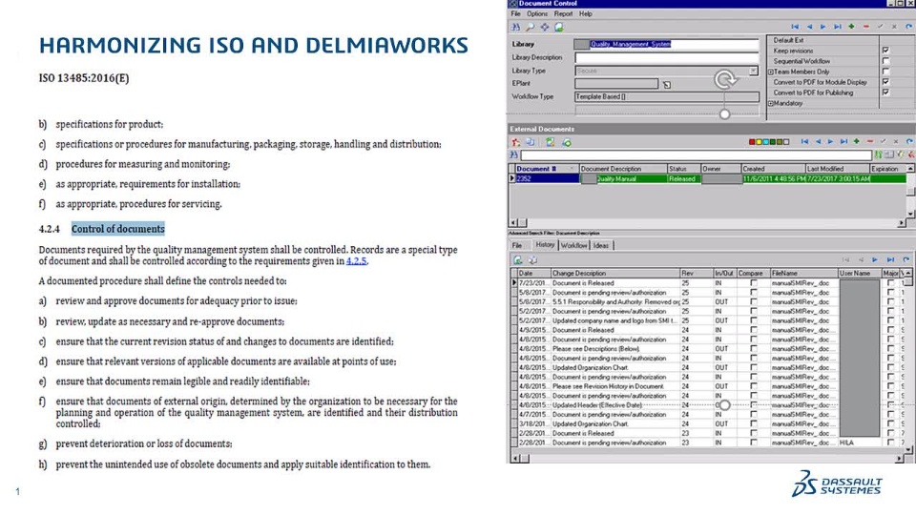The width and height of the screenshot is (916, 515).
Task: Click first red icon in External Documents toolbar
Action: coord(516,142)
